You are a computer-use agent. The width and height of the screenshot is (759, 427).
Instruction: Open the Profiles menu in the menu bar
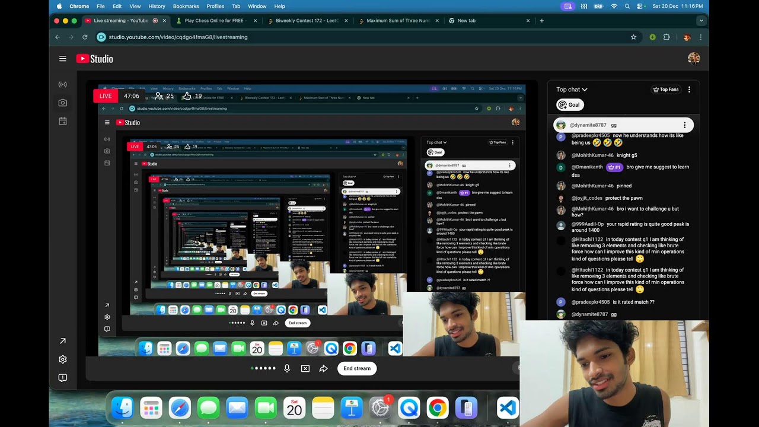pos(215,6)
